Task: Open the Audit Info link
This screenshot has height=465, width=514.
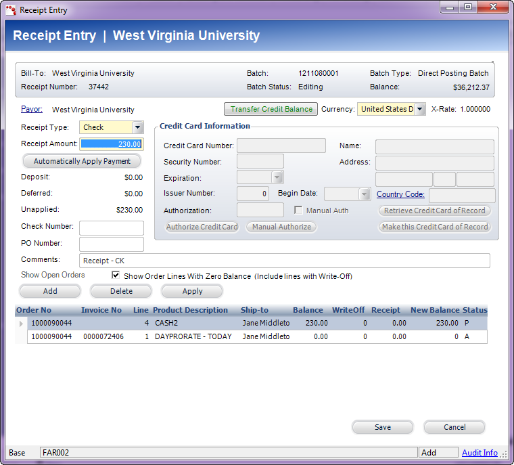Action: click(480, 453)
